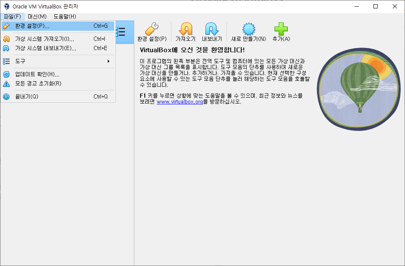The image size is (405, 266).
Task: Click the blue export icon in the menu
Action: coord(6,48)
